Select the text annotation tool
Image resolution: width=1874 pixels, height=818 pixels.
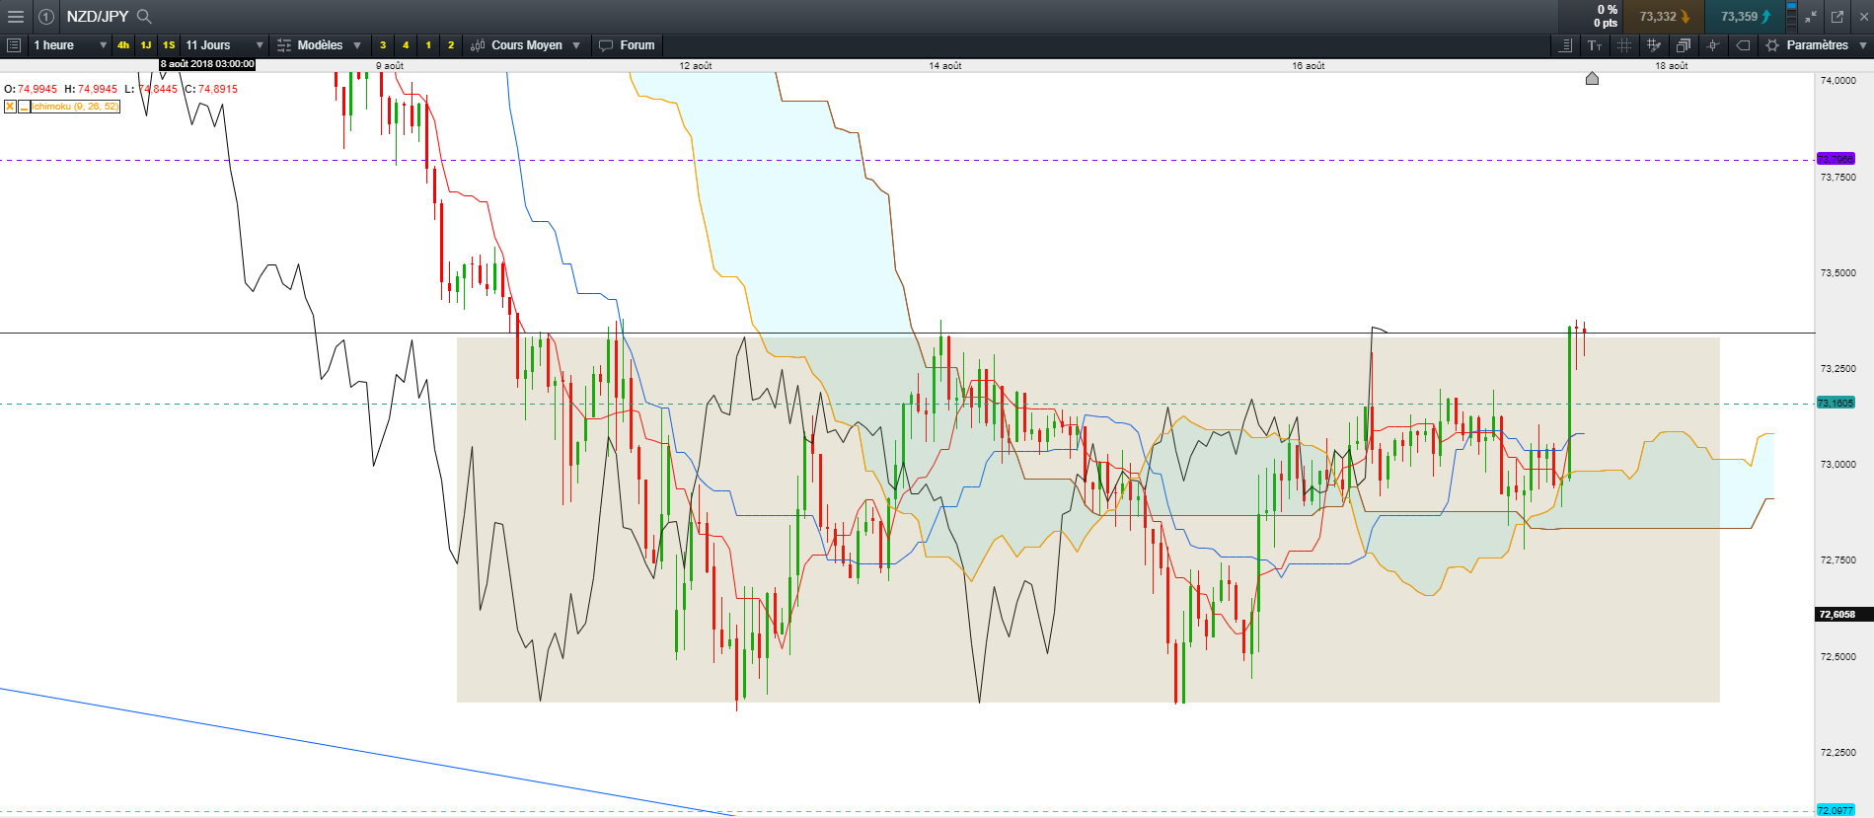click(1595, 45)
